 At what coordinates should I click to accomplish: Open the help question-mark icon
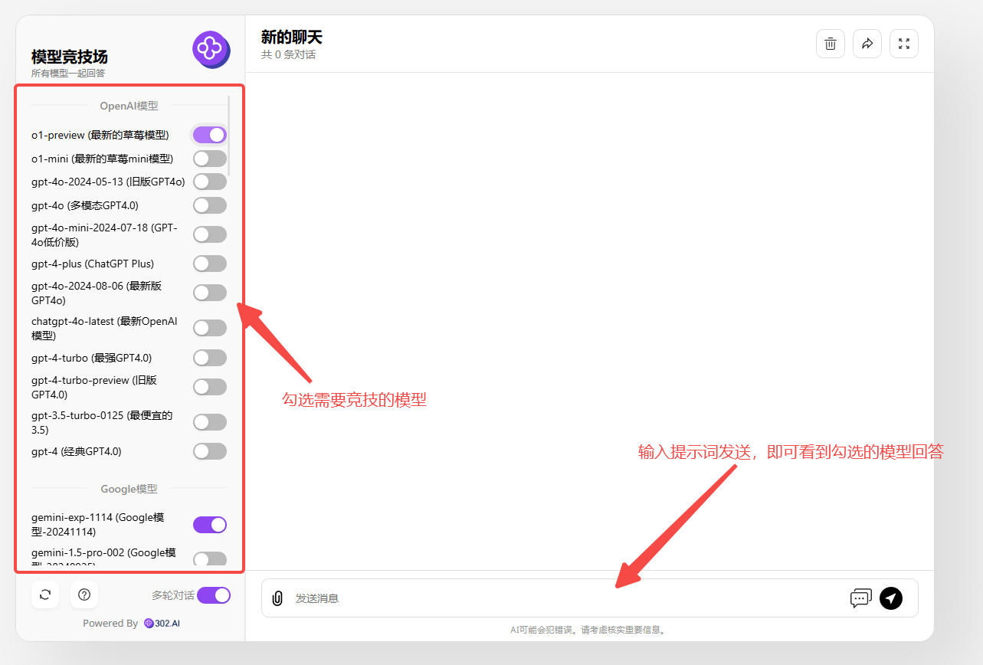(x=84, y=595)
